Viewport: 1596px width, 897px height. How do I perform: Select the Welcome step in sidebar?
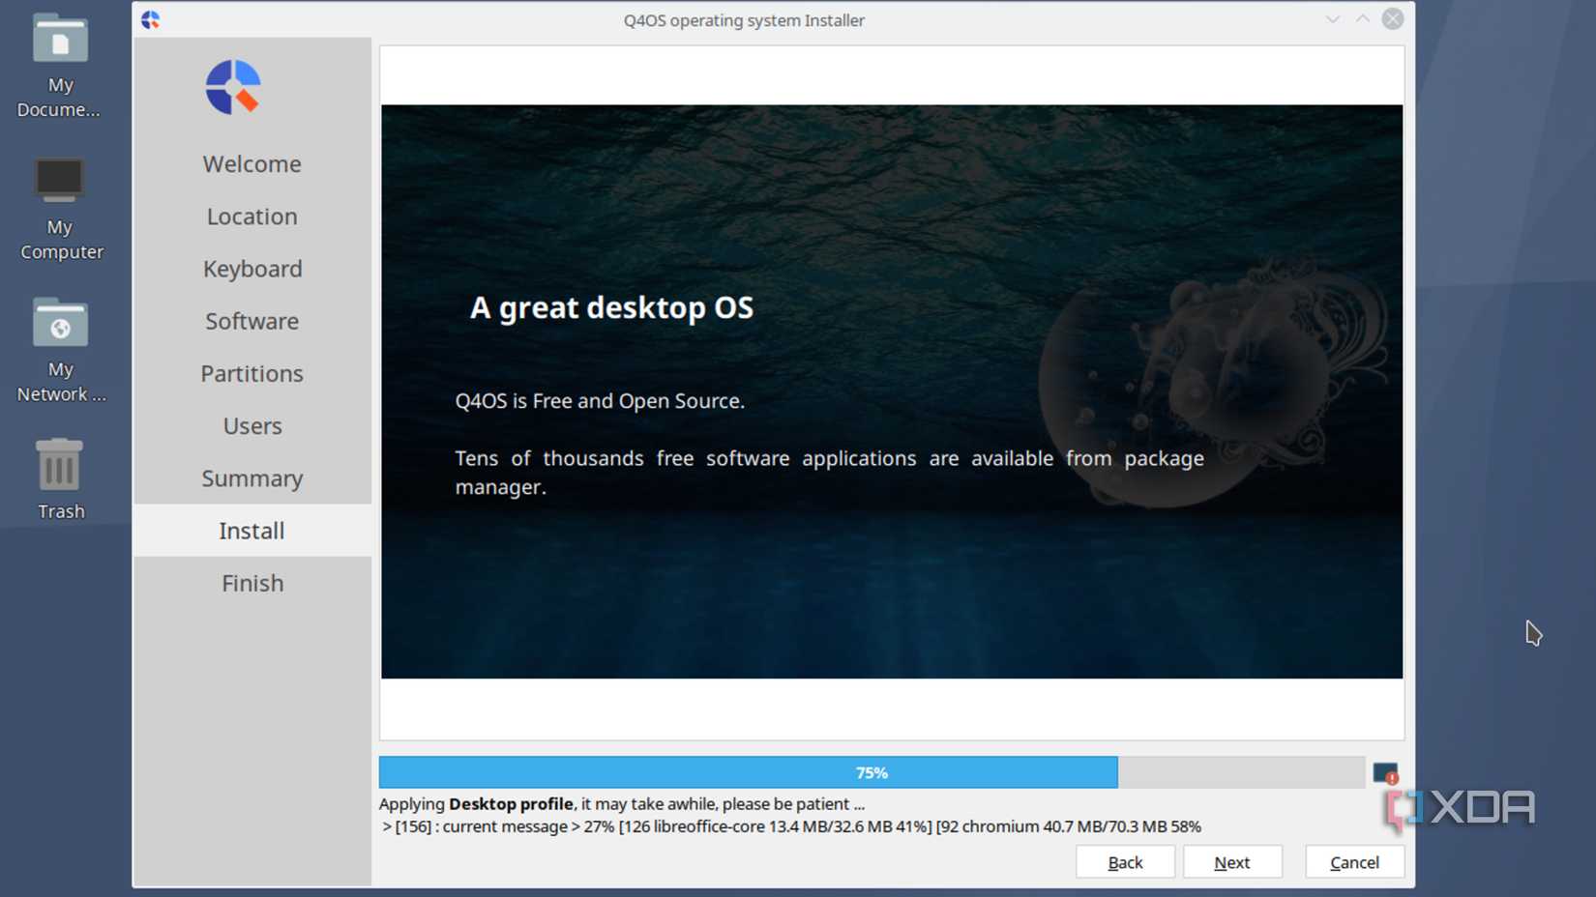click(x=251, y=164)
